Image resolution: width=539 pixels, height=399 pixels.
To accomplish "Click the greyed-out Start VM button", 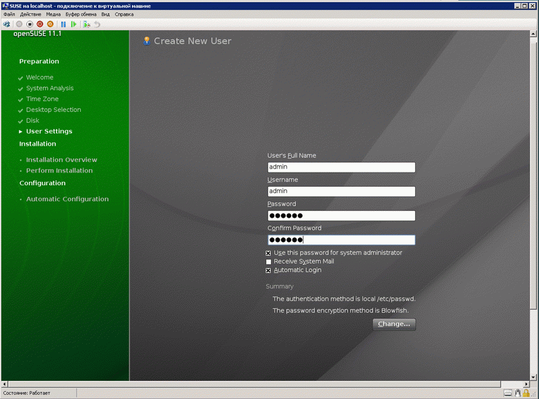I will (20, 24).
